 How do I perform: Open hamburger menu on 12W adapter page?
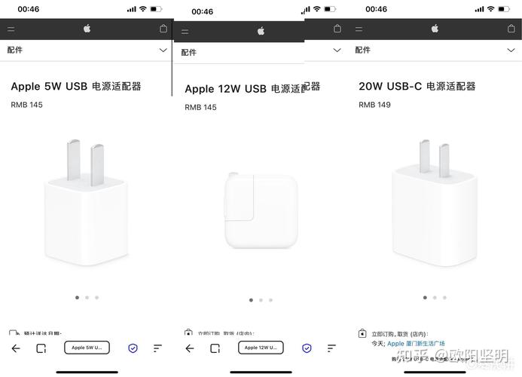[x=185, y=32]
